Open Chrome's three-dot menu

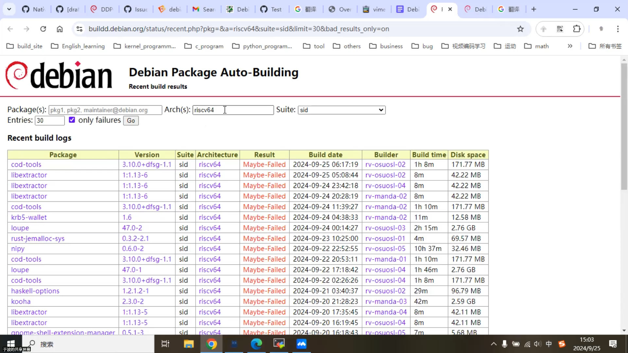[x=618, y=29]
